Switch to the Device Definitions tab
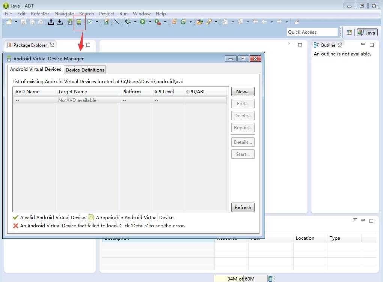This screenshot has width=383, height=282. coord(85,70)
